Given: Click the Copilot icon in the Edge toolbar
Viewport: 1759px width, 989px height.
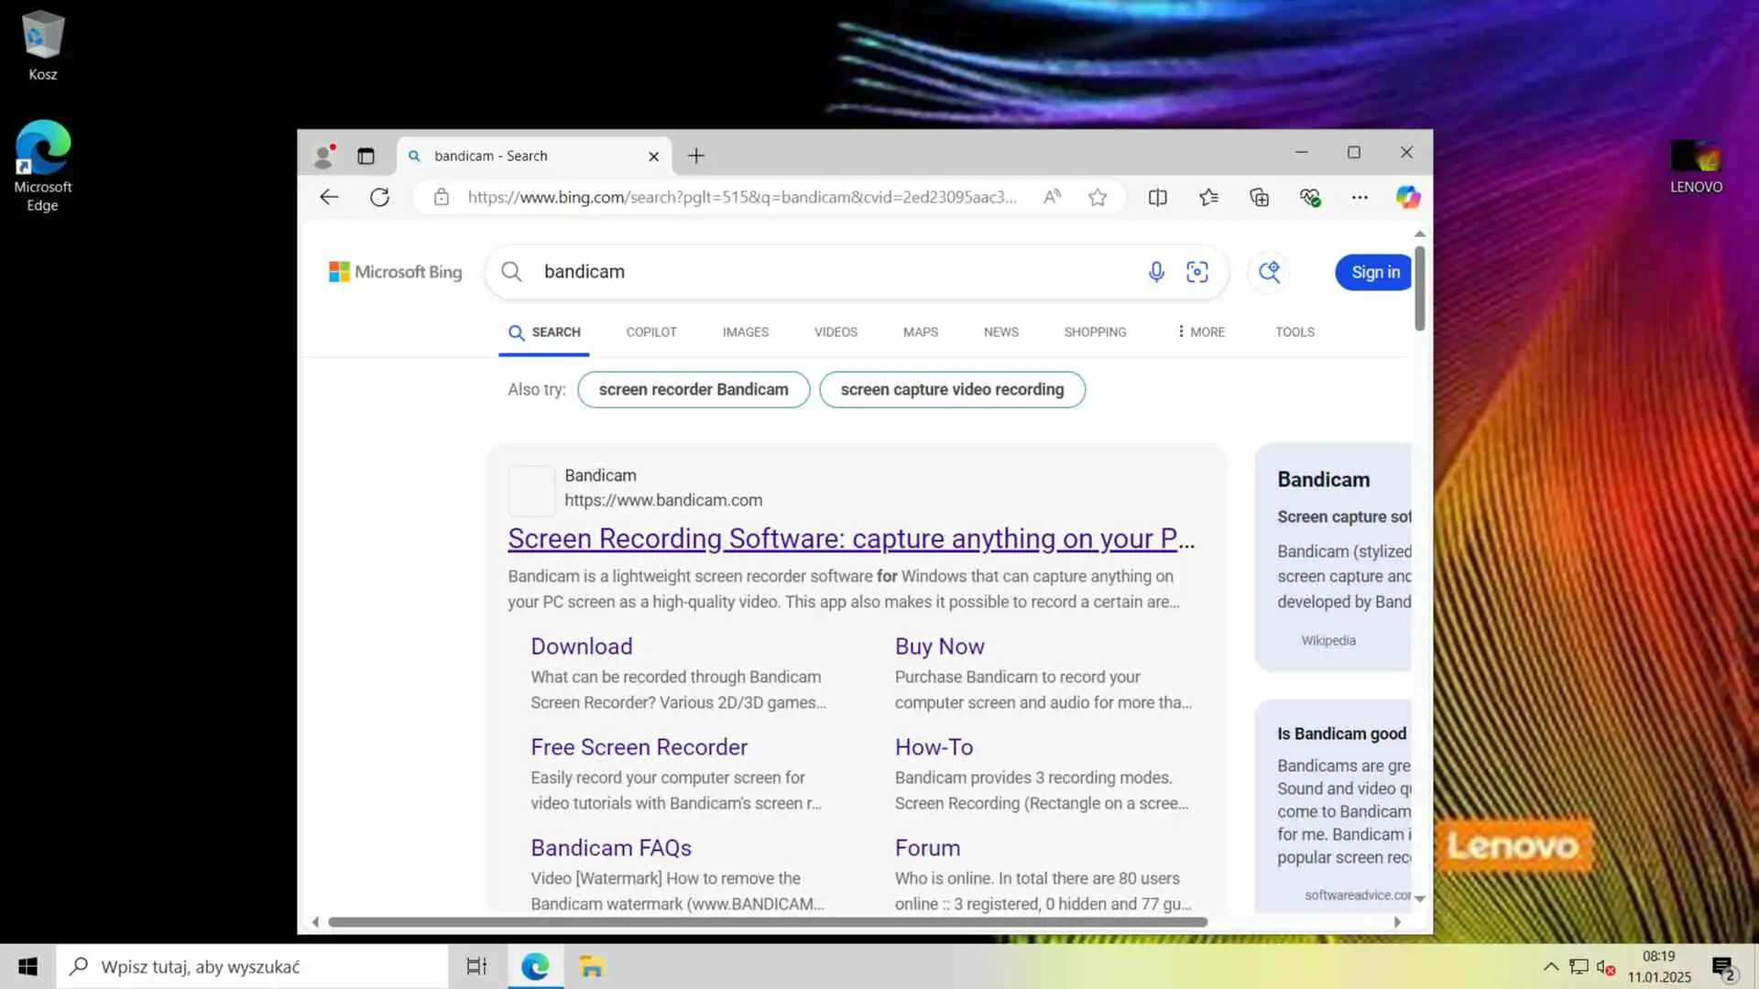Looking at the screenshot, I should click(x=1407, y=197).
